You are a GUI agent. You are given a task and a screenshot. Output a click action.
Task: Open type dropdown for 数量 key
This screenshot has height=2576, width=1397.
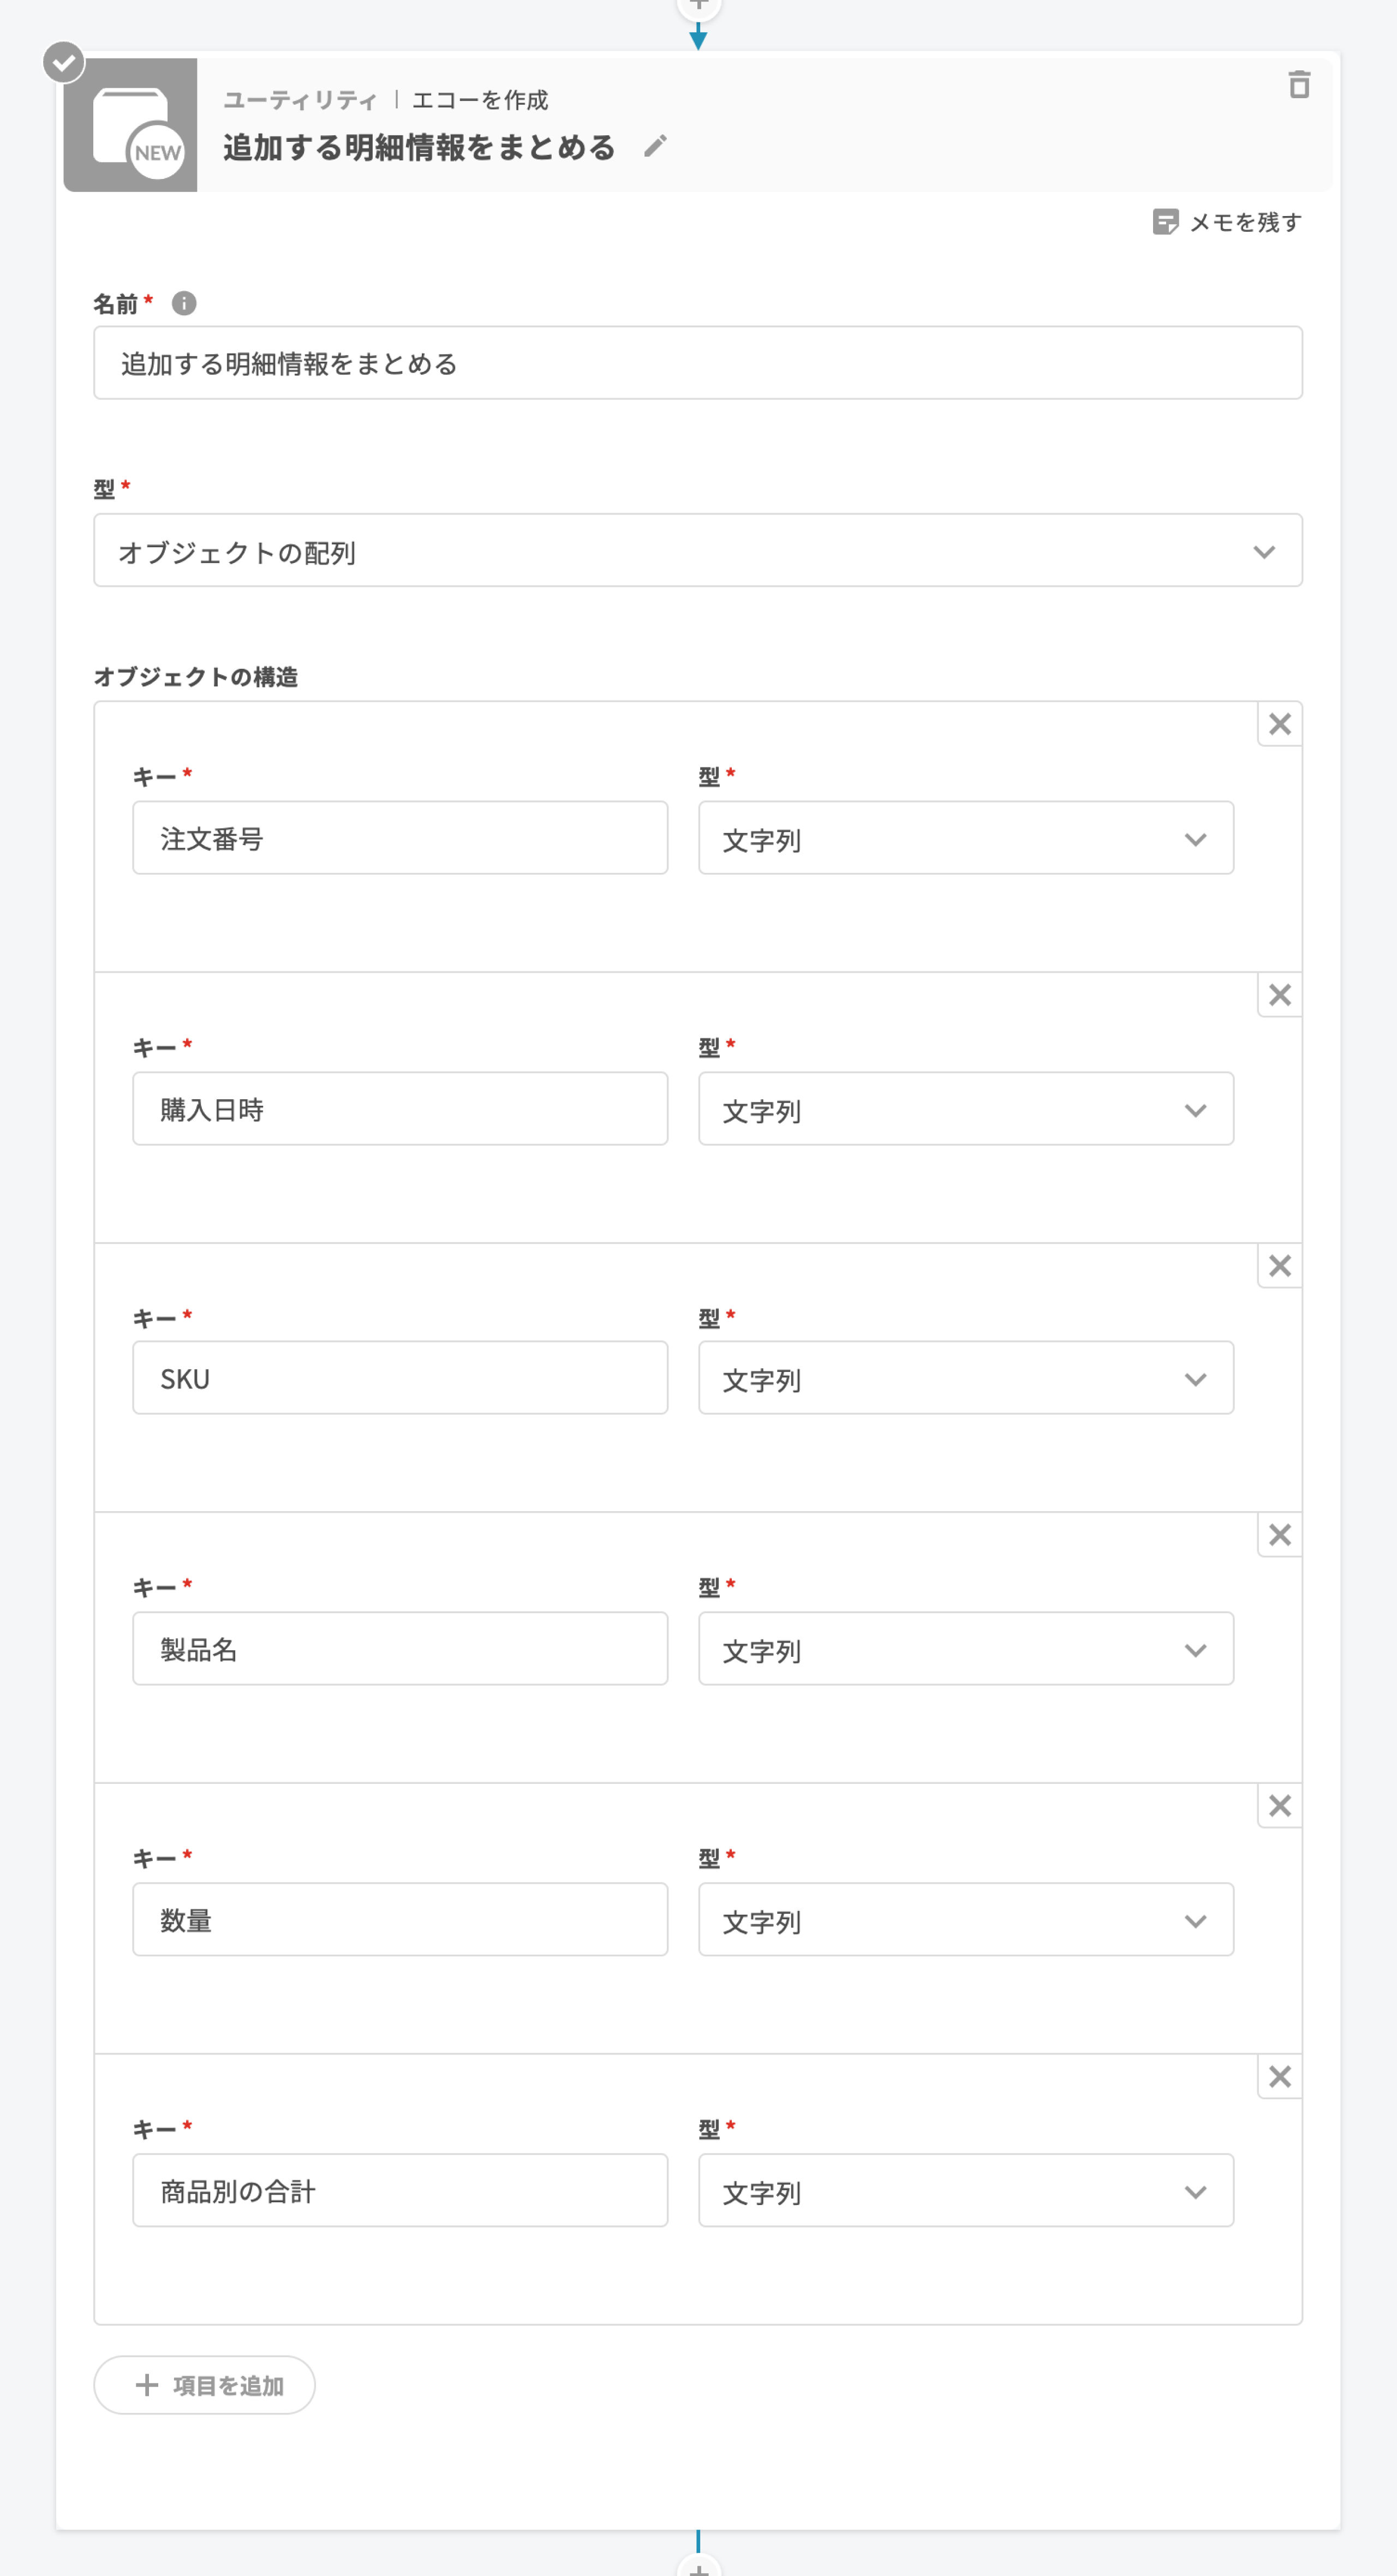click(965, 1920)
